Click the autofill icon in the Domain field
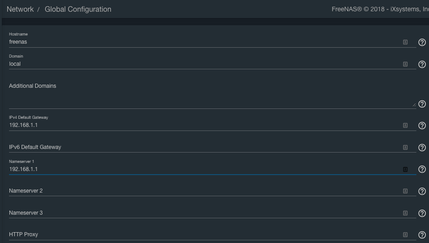 (x=405, y=64)
